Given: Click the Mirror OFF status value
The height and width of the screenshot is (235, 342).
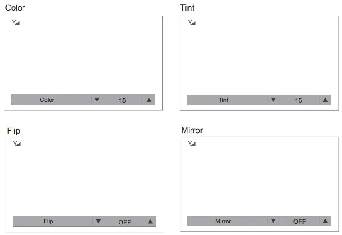Looking at the screenshot, I should [300, 221].
